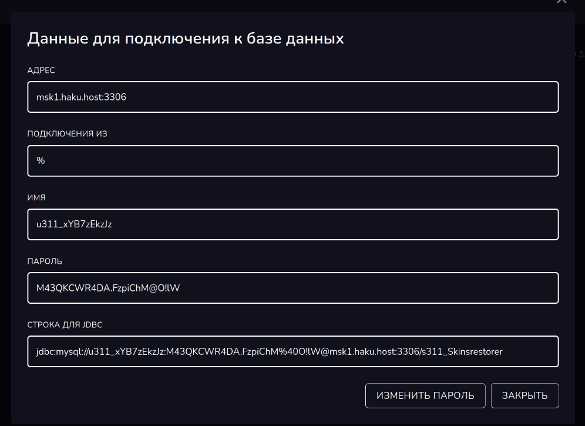
Task: Click the ИМЯ label
Action: pyautogui.click(x=36, y=197)
